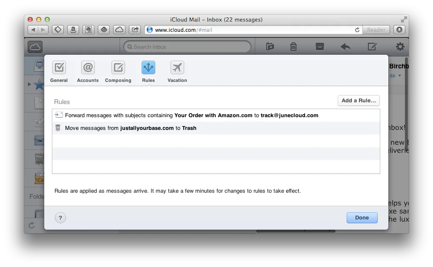Click the dotted selection extension icon

(88, 30)
